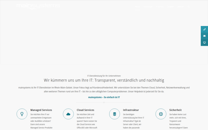Click the Sicherheit lifebuoy icon
This screenshot has width=208, height=130.
pos(161,114)
